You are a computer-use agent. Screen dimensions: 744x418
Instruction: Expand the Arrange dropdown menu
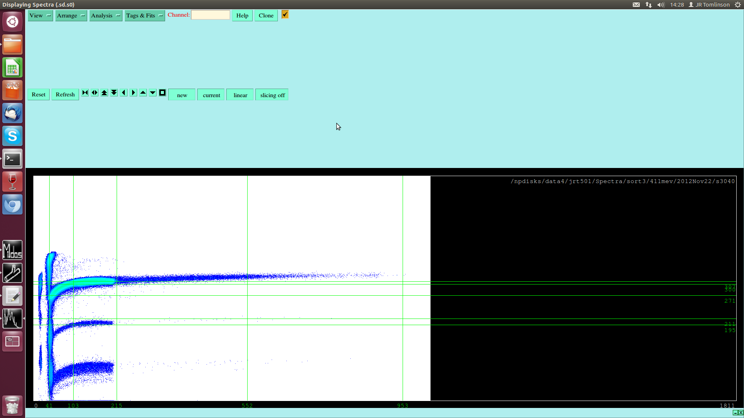pyautogui.click(x=71, y=15)
